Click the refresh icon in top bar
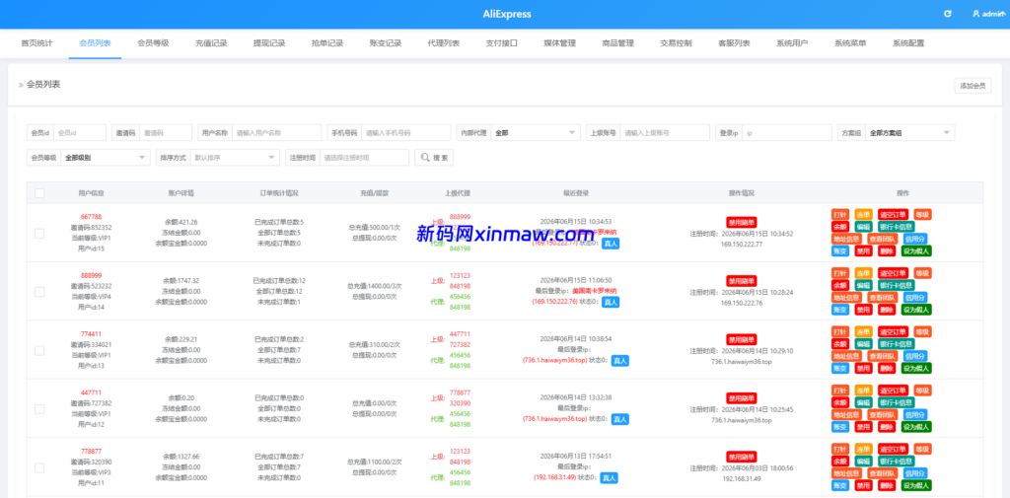This screenshot has height=498, width=1010. (947, 14)
